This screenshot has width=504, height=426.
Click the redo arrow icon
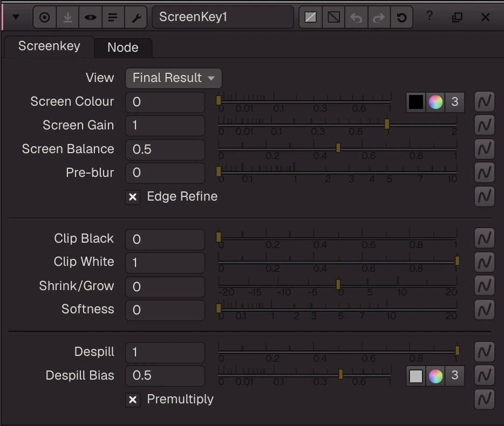pos(379,17)
